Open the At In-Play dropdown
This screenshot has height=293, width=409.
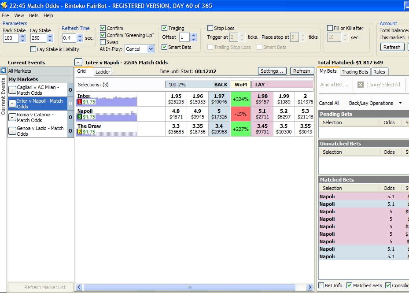tap(151, 49)
